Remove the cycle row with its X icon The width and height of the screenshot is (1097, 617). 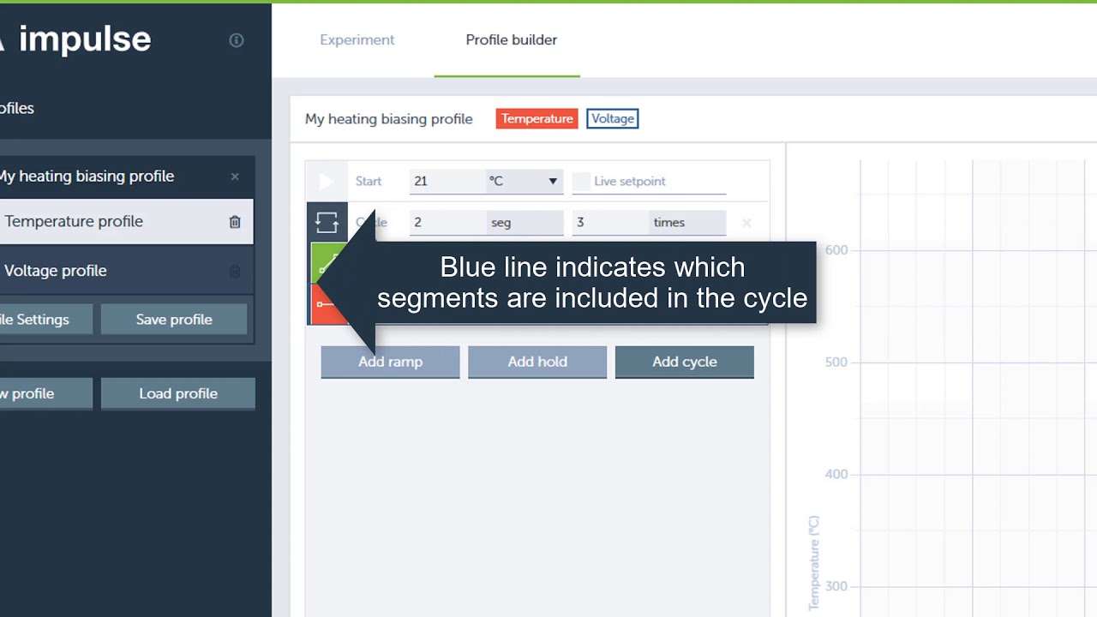tap(746, 223)
